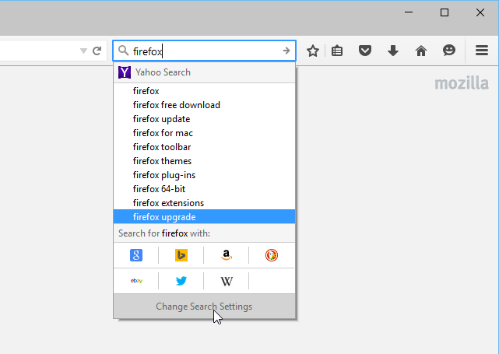The image size is (499, 354).
Task: Search with the DuckDuckGo engine icon
Action: 272,255
